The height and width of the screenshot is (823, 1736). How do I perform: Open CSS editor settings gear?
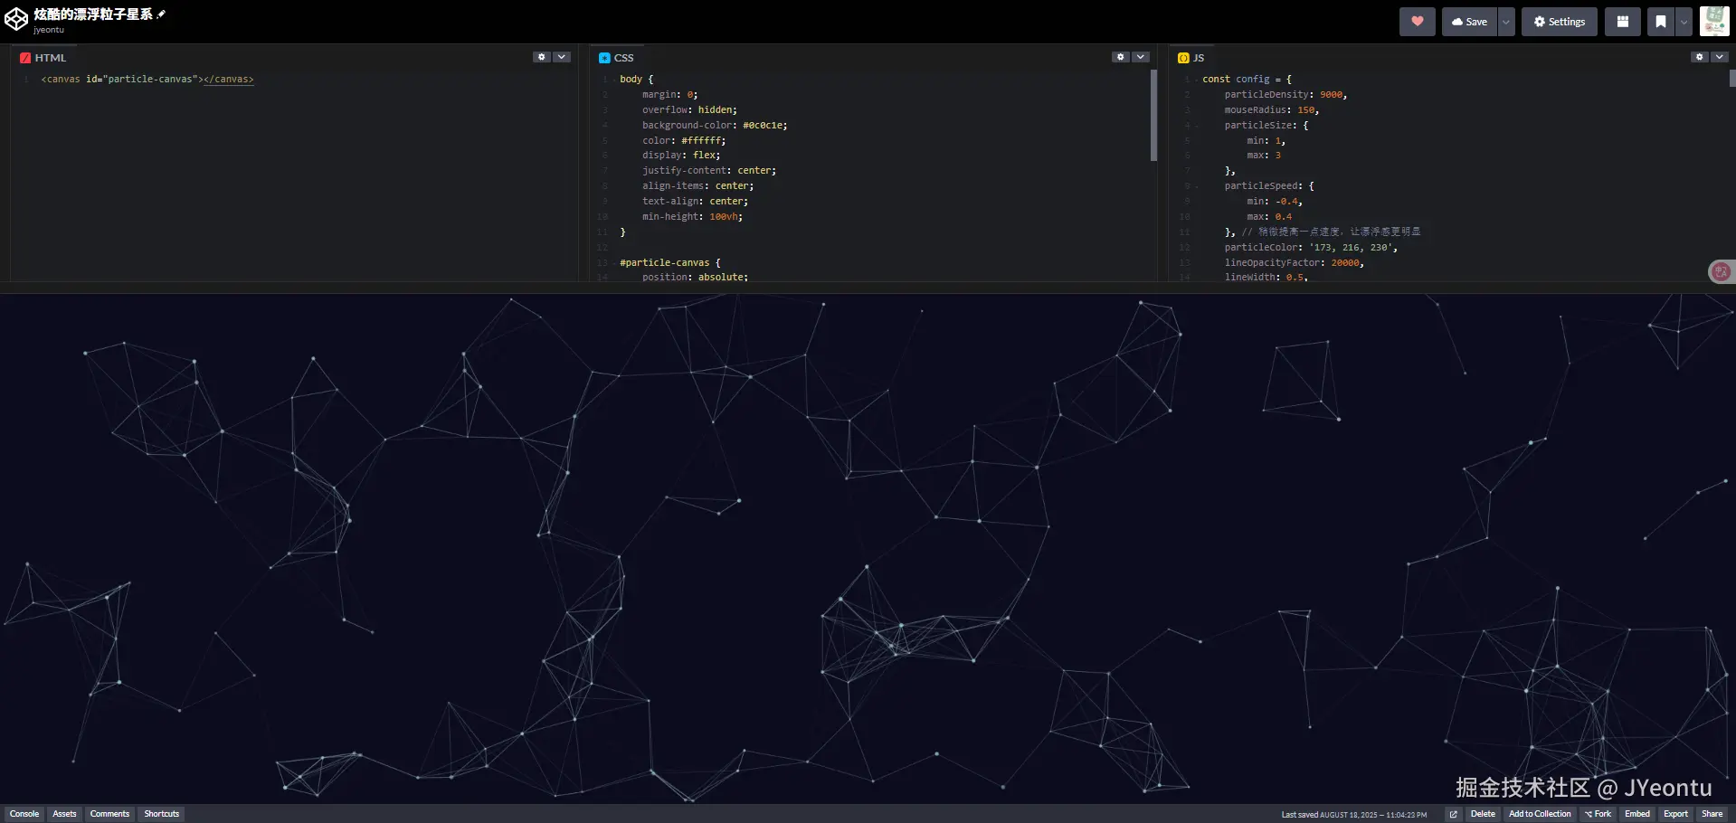[1120, 57]
